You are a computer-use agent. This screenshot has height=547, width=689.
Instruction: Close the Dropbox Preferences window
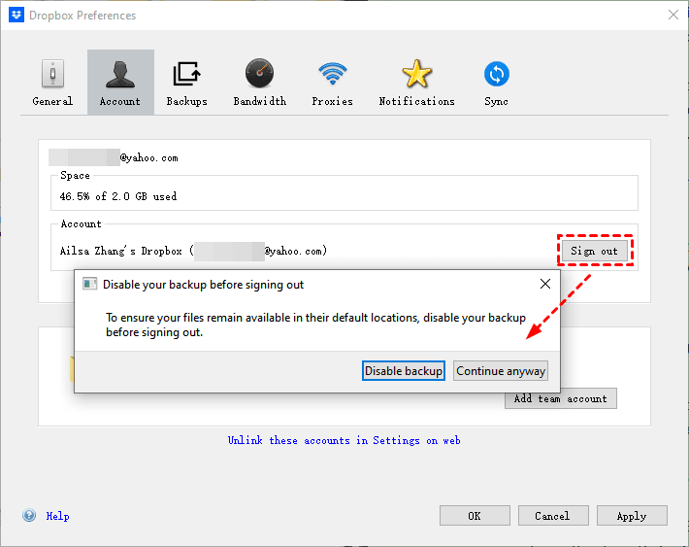point(673,15)
